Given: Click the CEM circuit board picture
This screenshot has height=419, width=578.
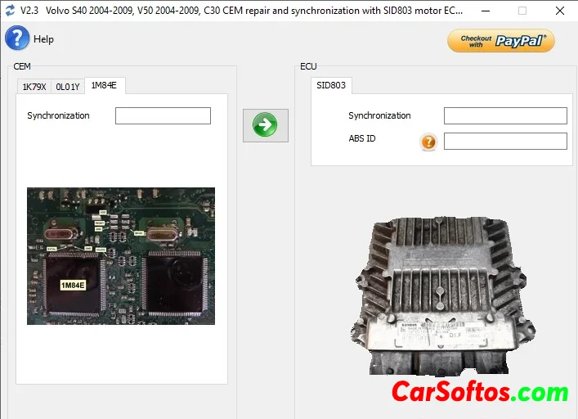Looking at the screenshot, I should [121, 255].
